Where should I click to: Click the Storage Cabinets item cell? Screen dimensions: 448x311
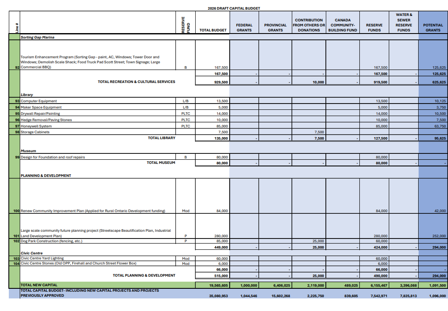[35, 132]
